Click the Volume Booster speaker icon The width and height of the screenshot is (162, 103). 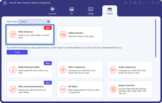pyautogui.click(x=63, y=34)
